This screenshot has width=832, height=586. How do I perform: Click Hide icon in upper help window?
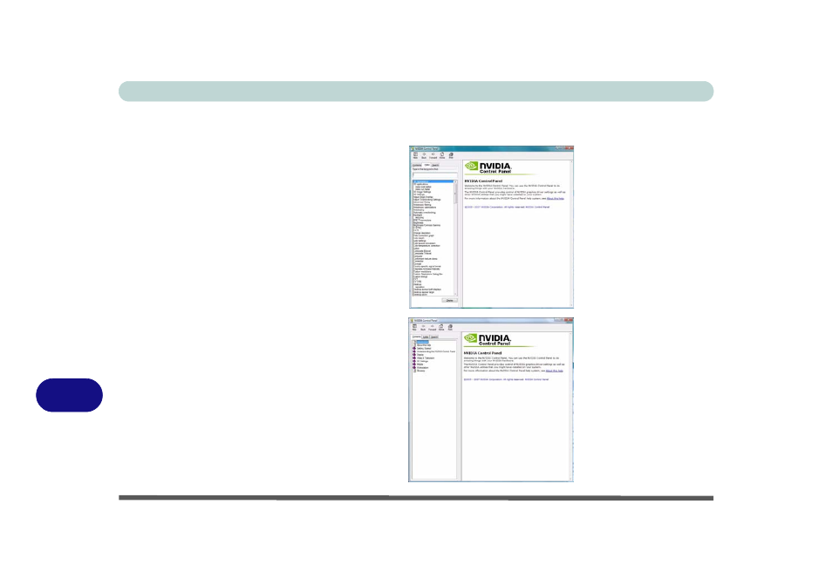click(415, 155)
